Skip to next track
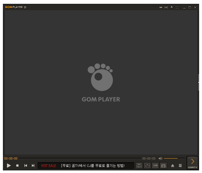 (33, 166)
